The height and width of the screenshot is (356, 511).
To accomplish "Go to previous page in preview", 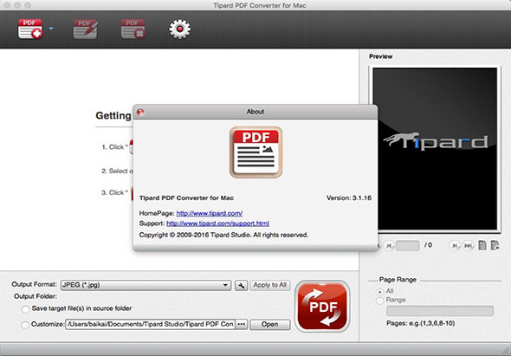I will tap(389, 245).
